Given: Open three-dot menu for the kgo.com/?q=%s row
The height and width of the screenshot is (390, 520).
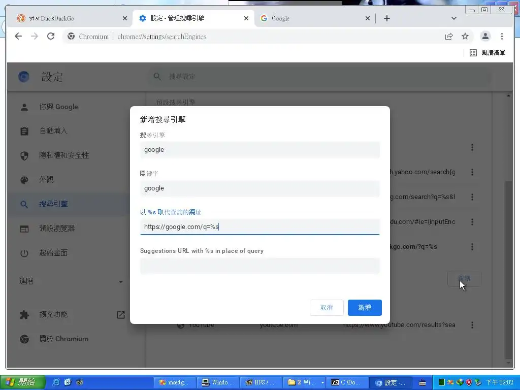Looking at the screenshot, I should tap(472, 247).
